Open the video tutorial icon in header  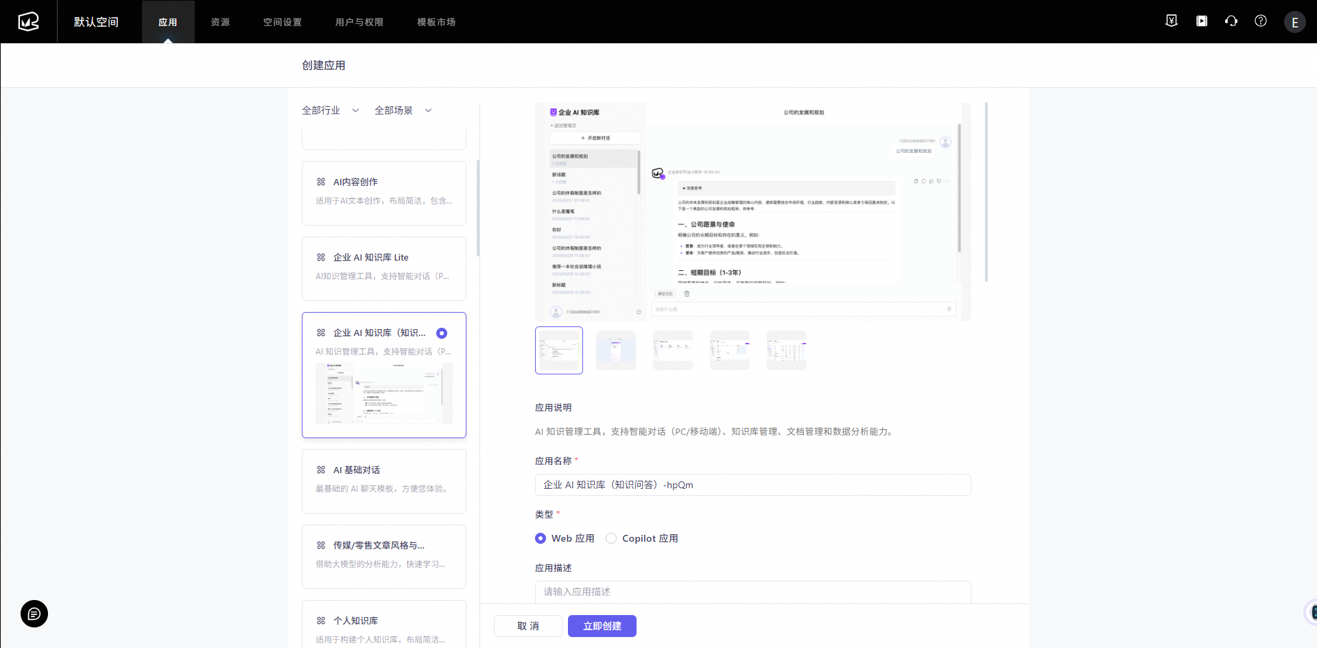[x=1202, y=21]
